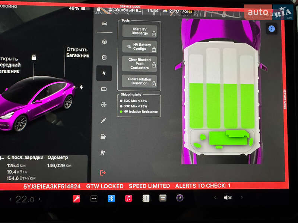Tap GTW LOCKED status text
Viewport: 298px width, 223px height.
(105, 186)
